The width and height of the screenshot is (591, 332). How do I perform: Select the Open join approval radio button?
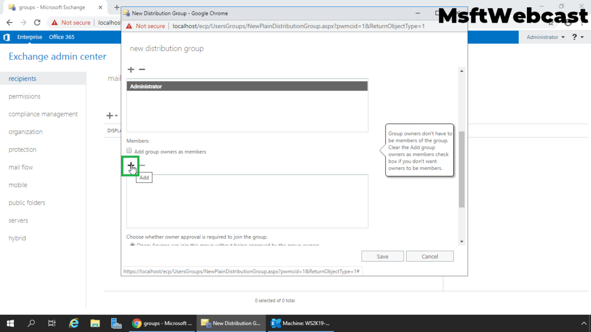pyautogui.click(x=132, y=245)
